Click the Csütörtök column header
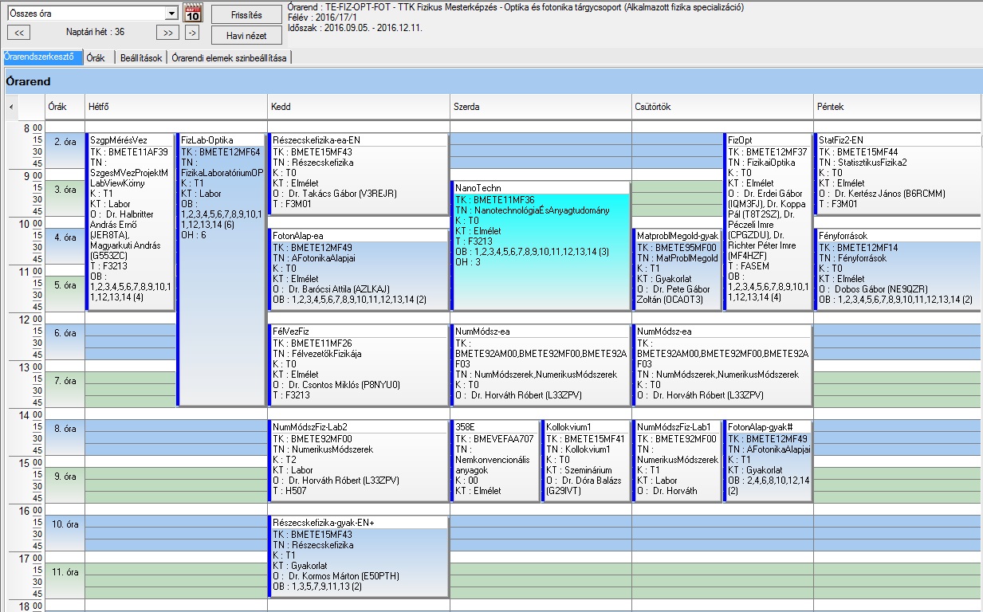The image size is (983, 612). [x=722, y=107]
